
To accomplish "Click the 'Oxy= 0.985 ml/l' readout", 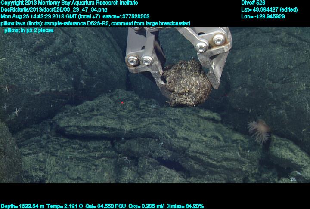I will point(146,206).
